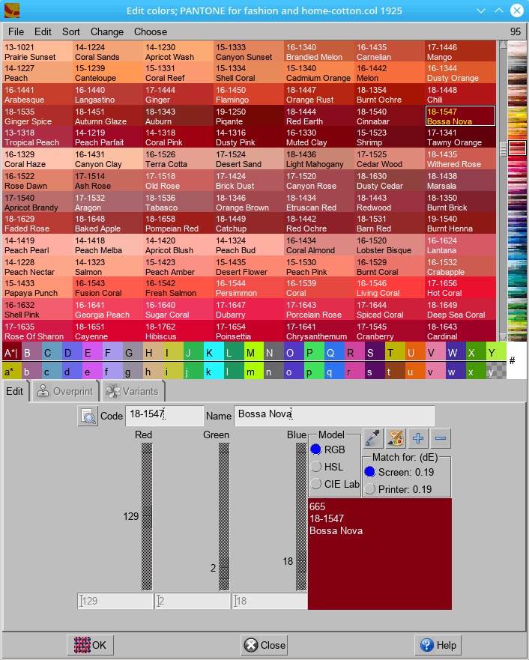Image resolution: width=529 pixels, height=660 pixels.
Task: Switch to the Overprint tab
Action: pos(65,391)
